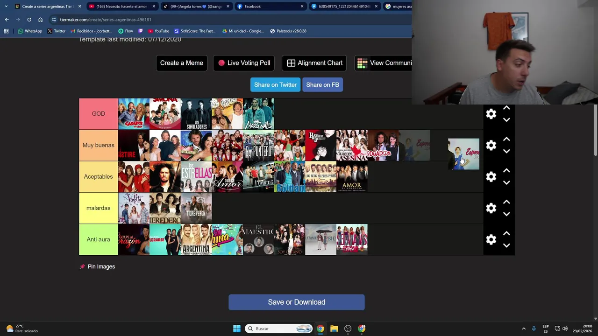
Task: Select Soy Luna poster
Action: 227,239
